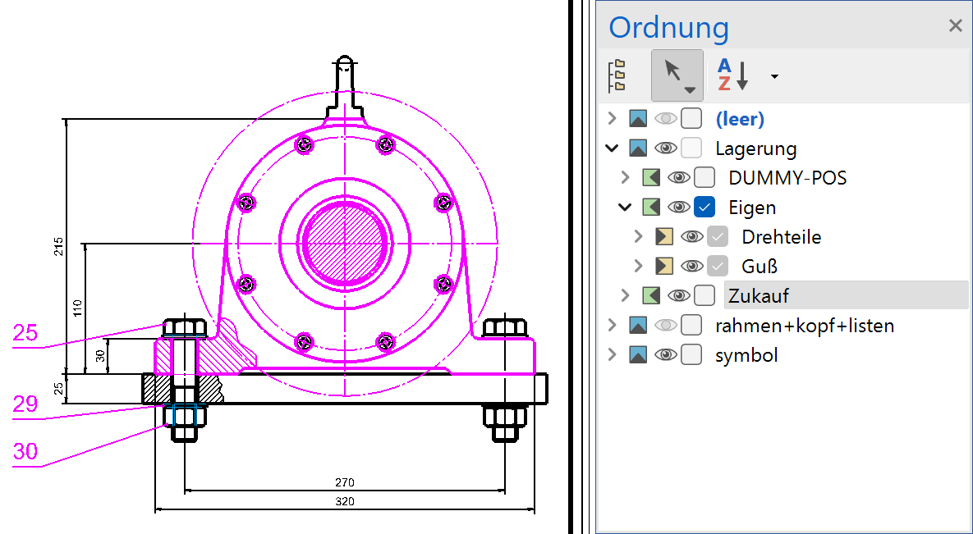Show the rahmen+kopf+listen layer via eye
This screenshot has width=973, height=534.
[x=665, y=326]
